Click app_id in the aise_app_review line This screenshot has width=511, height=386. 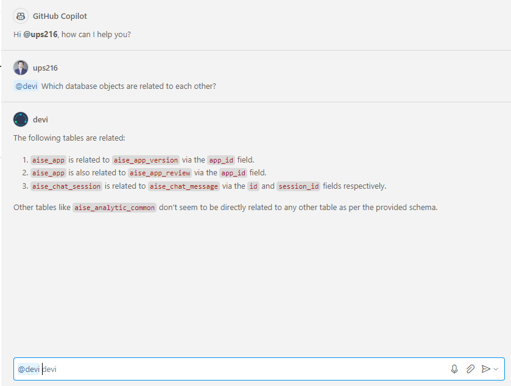pos(233,173)
